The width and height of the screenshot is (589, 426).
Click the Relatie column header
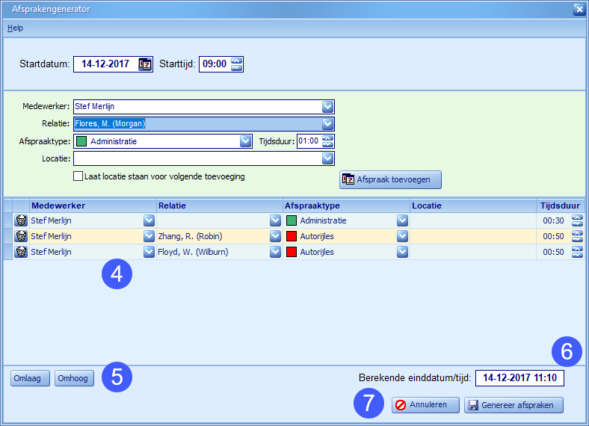(219, 206)
